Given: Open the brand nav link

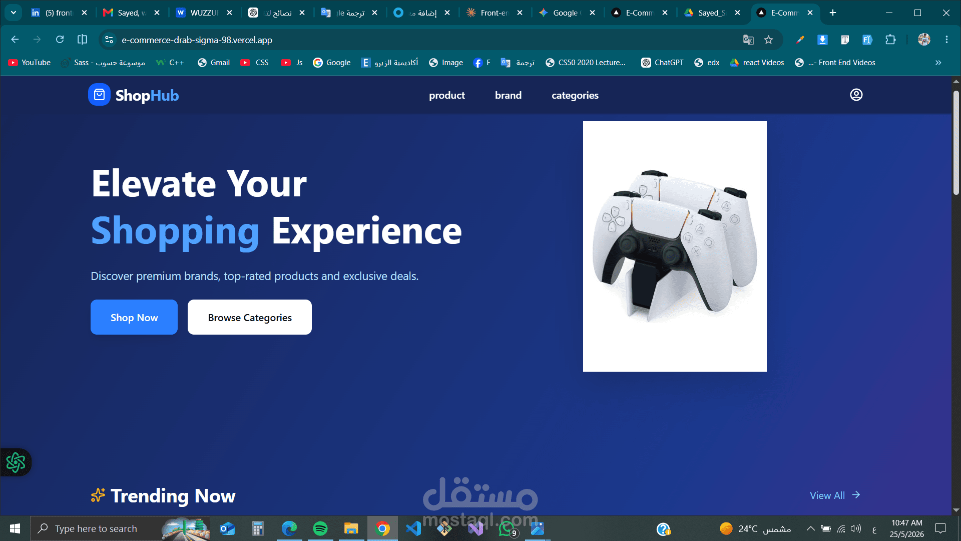Looking at the screenshot, I should [x=508, y=95].
